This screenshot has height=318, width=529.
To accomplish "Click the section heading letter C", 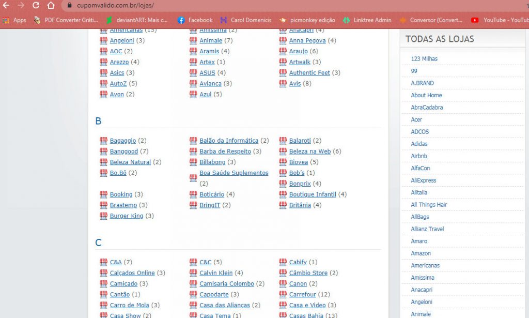I will coord(98,243).
